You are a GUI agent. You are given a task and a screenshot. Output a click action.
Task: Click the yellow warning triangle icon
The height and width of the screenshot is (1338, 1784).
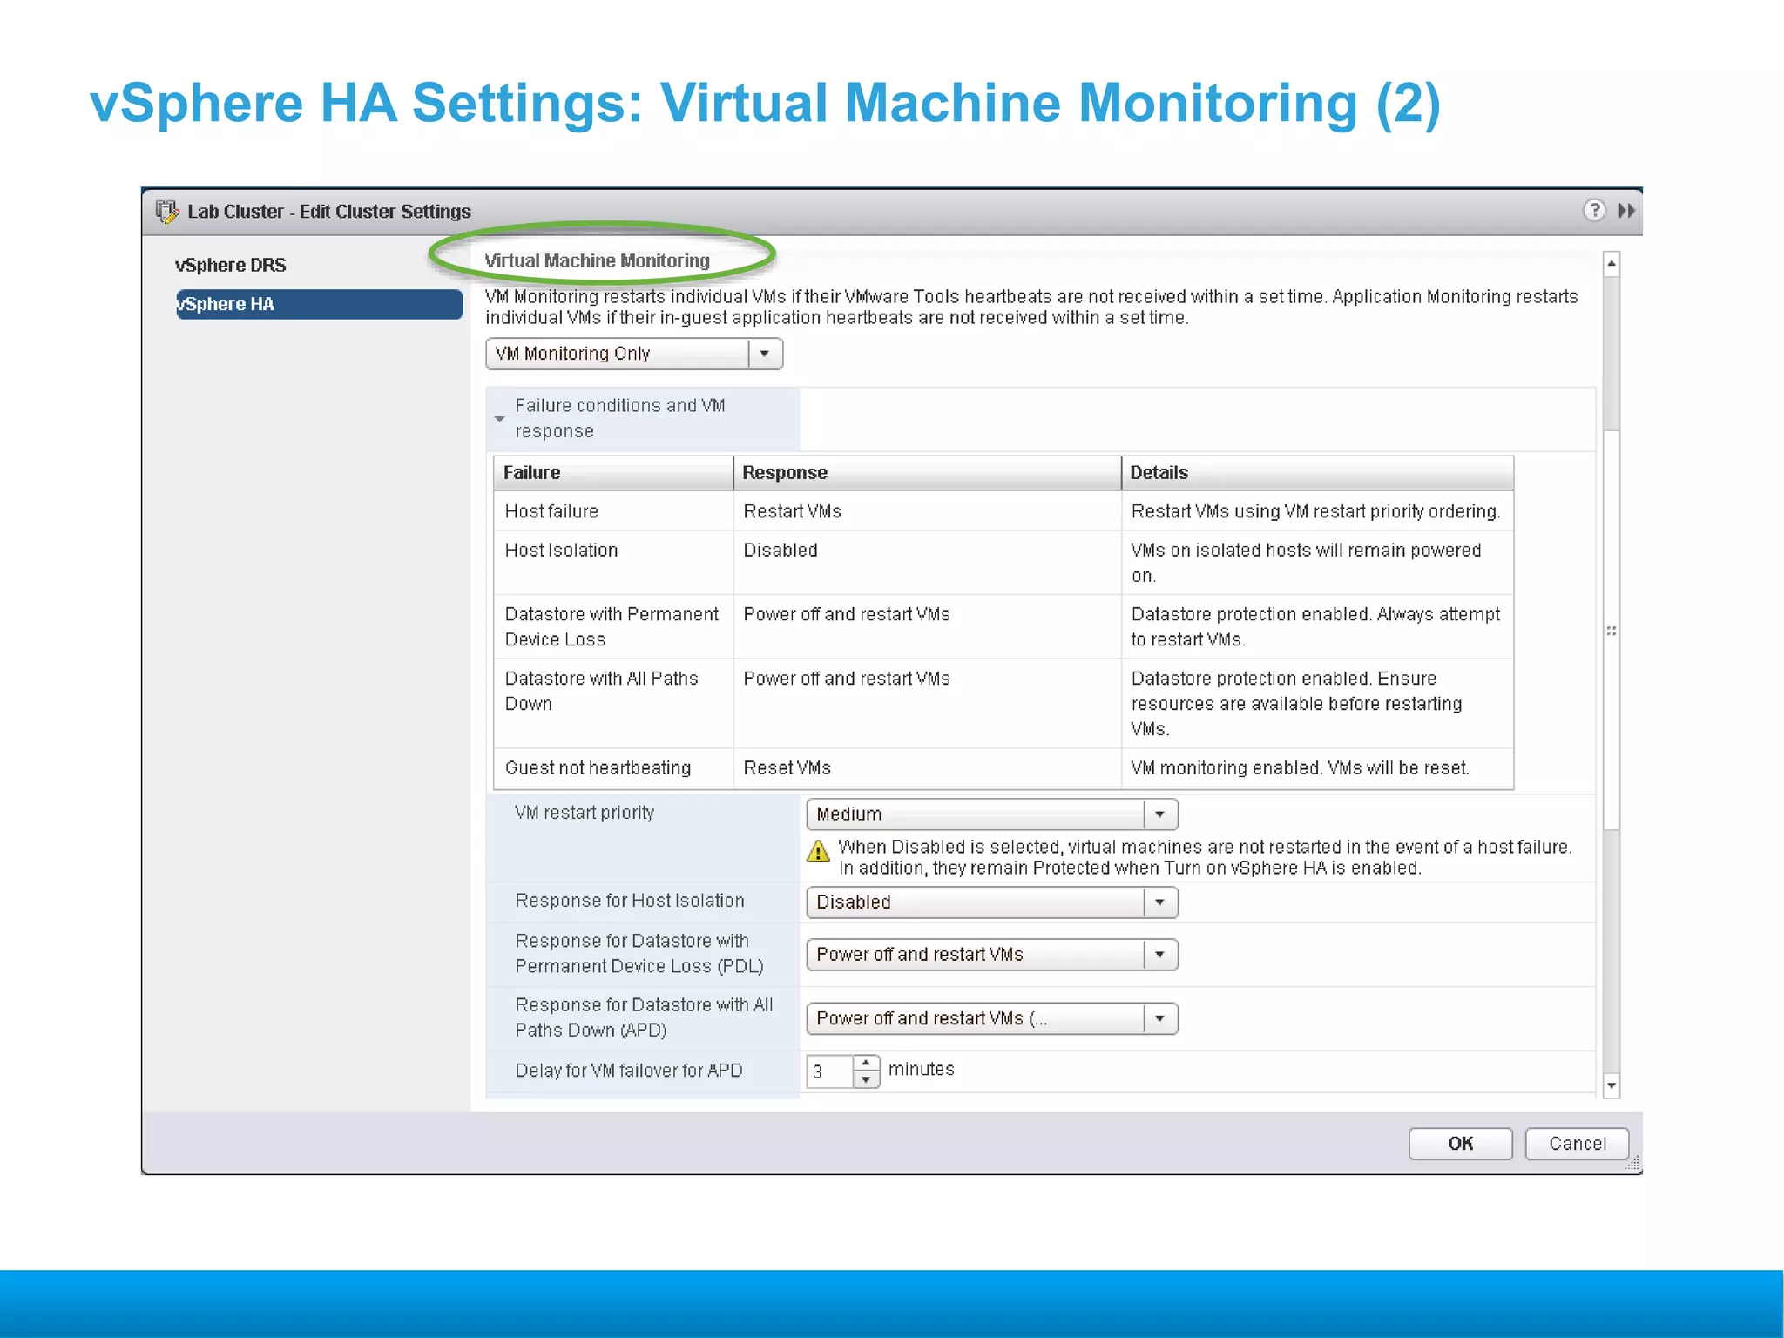click(818, 851)
